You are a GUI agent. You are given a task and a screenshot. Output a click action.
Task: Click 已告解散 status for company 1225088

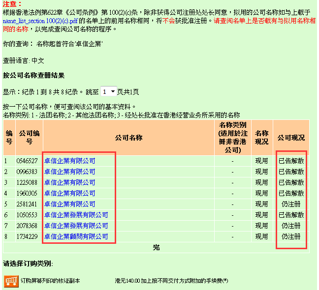coord(291,182)
